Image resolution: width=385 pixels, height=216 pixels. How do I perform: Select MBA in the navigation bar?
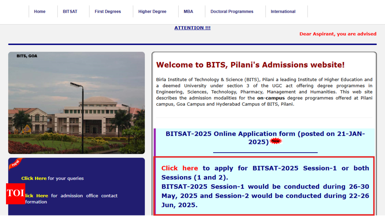pyautogui.click(x=188, y=11)
